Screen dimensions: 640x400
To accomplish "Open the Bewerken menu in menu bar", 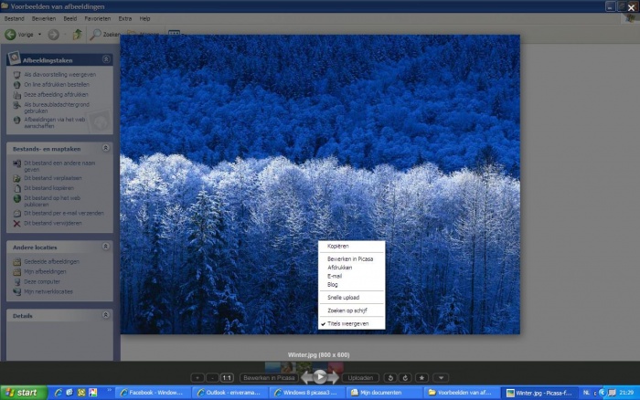I will 44,18.
